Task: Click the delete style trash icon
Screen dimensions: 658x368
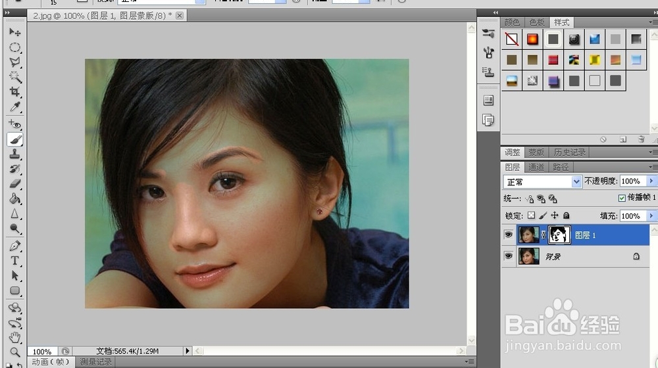Action: (x=641, y=139)
